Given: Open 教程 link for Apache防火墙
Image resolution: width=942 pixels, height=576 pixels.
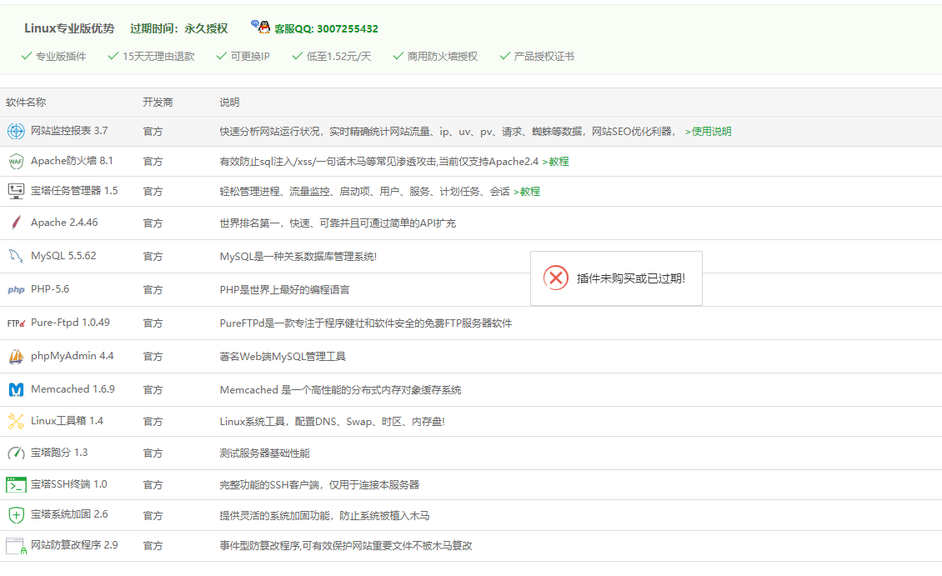Looking at the screenshot, I should 555,162.
